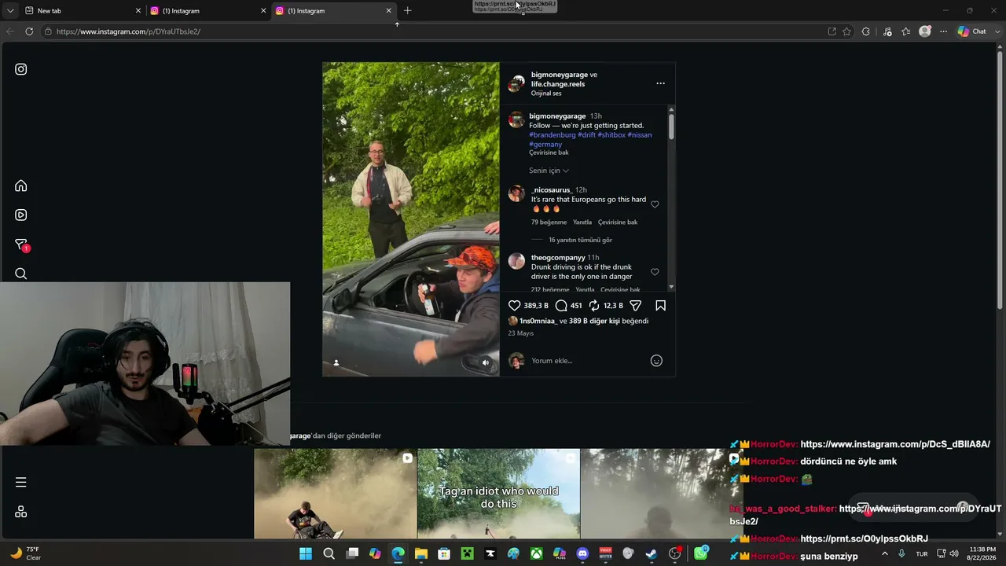Save the post with bookmark icon
The image size is (1006, 566).
[x=661, y=306]
